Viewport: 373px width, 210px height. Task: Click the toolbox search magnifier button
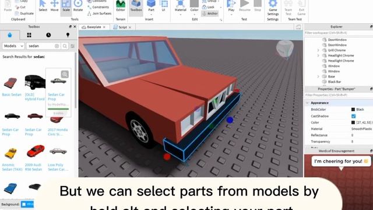pyautogui.click(x=65, y=46)
